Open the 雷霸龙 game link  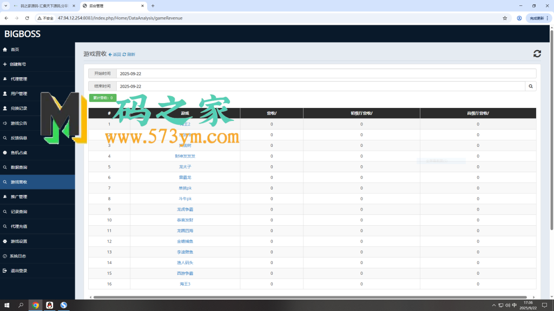(x=185, y=177)
